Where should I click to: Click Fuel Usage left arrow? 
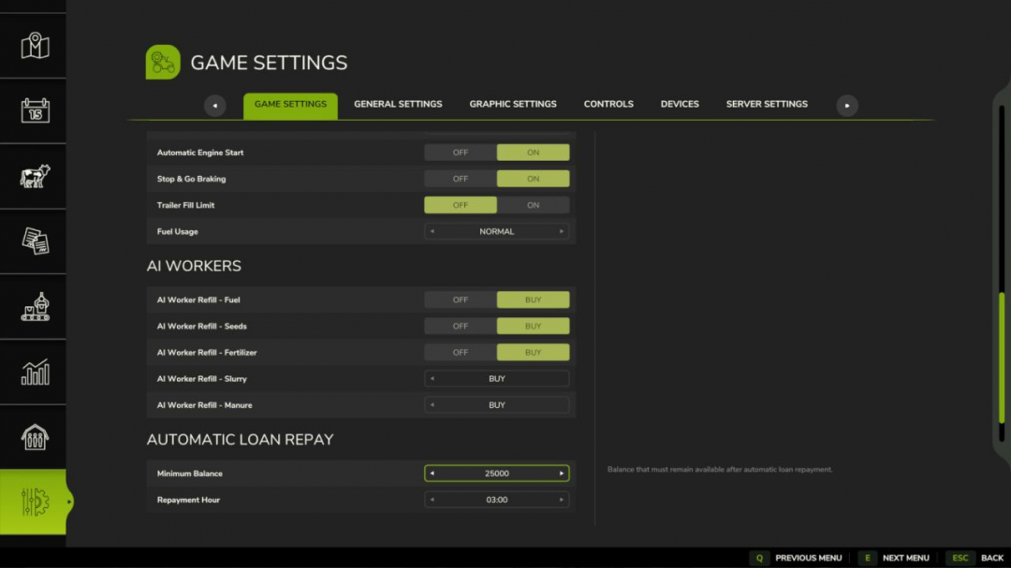point(432,231)
